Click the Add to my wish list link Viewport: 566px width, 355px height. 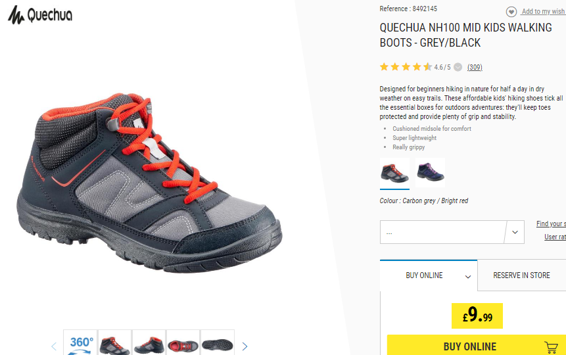coord(543,12)
